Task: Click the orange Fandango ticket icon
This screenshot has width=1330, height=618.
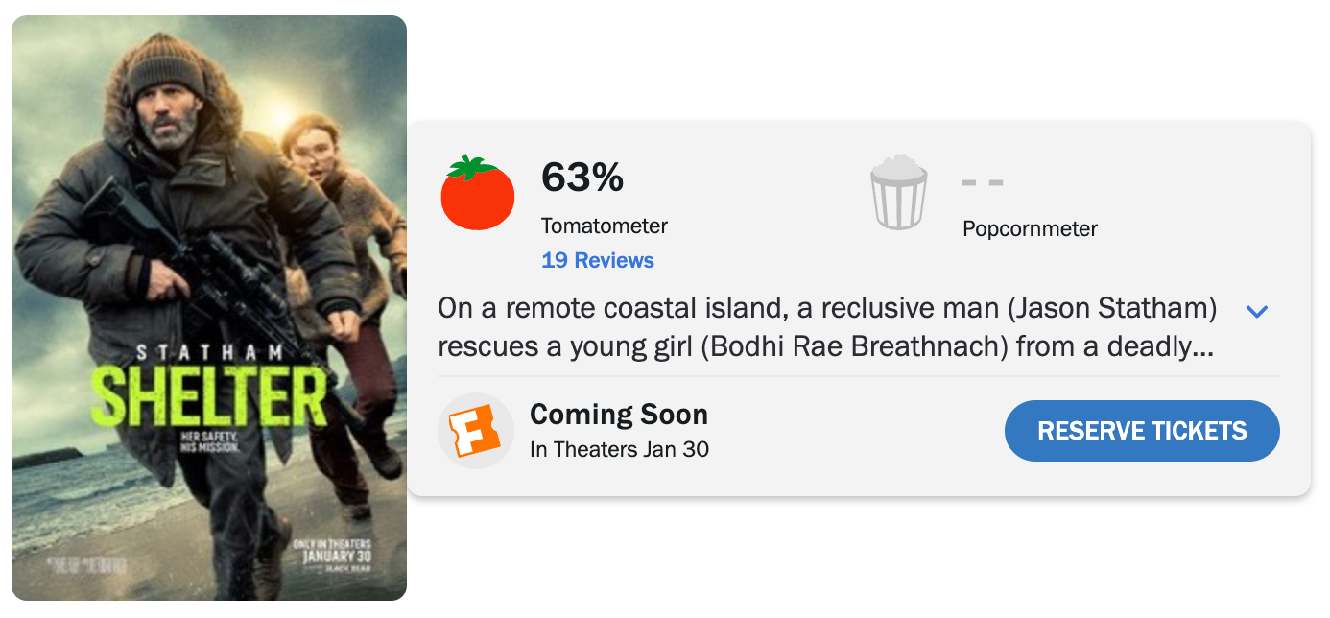Action: 477,431
